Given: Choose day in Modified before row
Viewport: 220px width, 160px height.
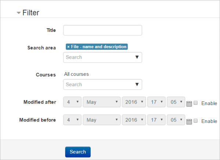Looking at the screenshot, I should point(73,120).
